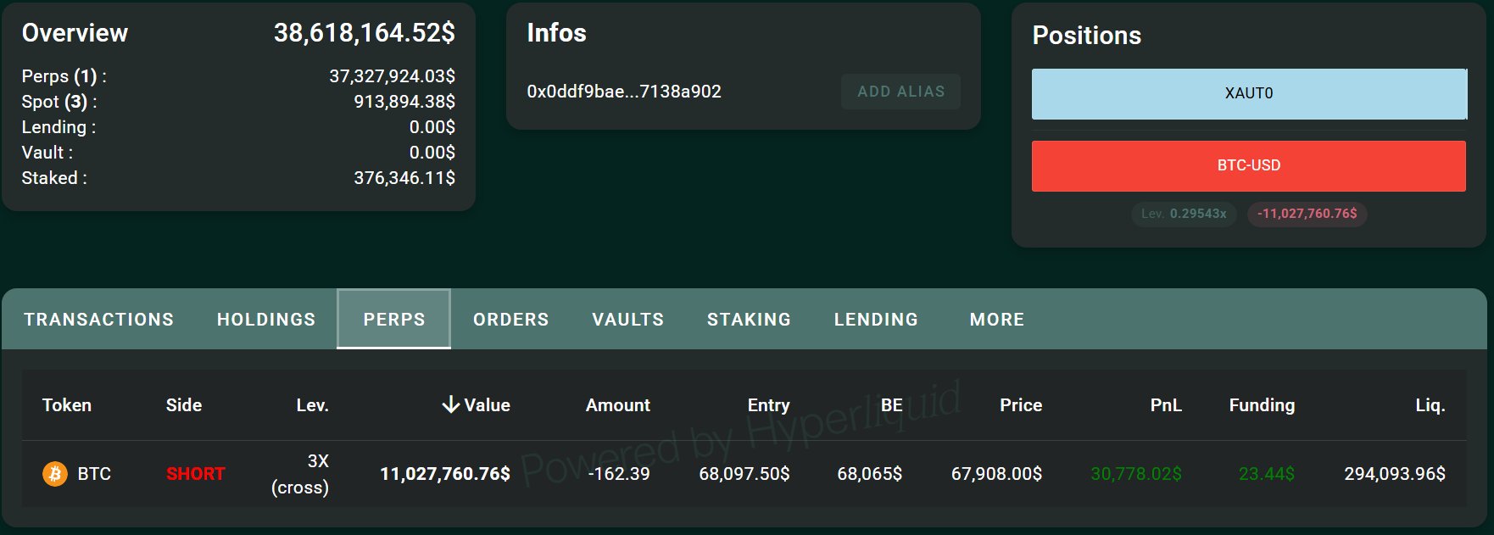Click the down arrow sort icon beside Value
The height and width of the screenshot is (535, 1494).
(x=451, y=405)
